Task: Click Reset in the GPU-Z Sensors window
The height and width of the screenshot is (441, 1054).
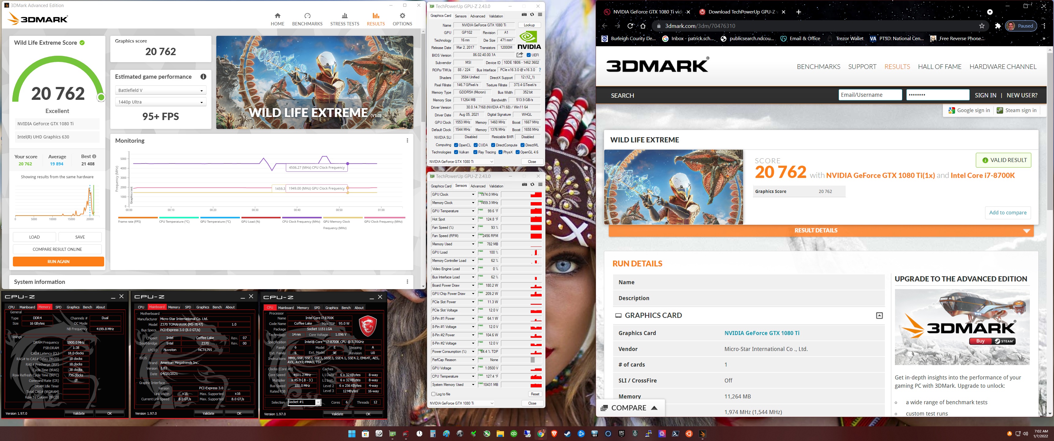Action: pyautogui.click(x=535, y=394)
